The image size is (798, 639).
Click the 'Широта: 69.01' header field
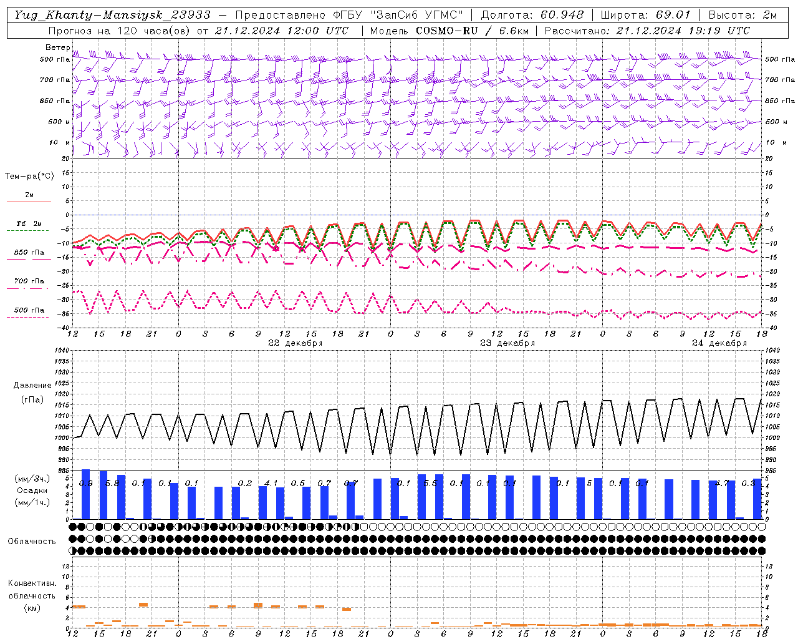646,15
